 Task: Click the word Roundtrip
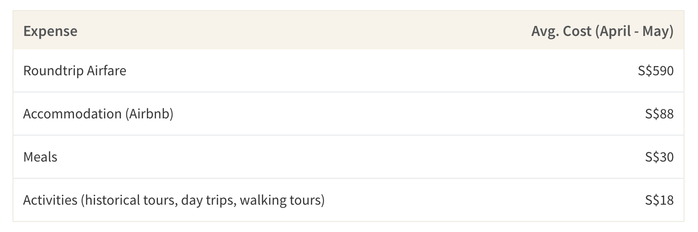pos(54,71)
